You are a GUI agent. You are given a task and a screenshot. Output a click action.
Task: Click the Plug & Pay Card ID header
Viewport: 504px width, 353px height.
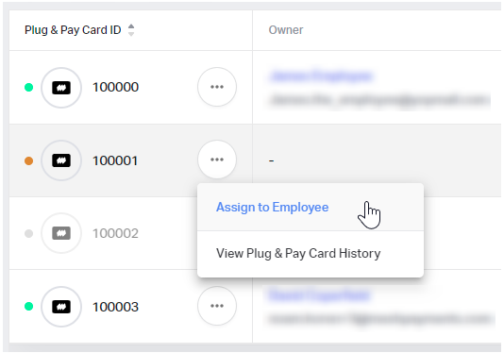pos(73,30)
